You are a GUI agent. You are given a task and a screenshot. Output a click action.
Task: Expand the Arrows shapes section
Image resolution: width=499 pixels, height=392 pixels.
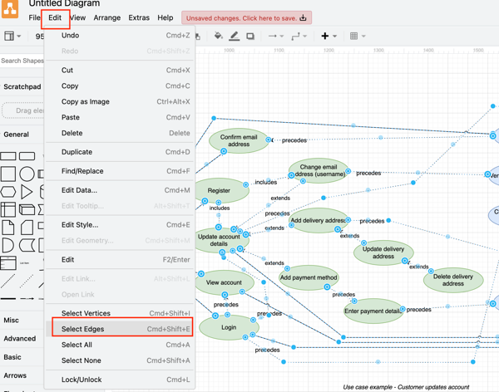click(15, 375)
